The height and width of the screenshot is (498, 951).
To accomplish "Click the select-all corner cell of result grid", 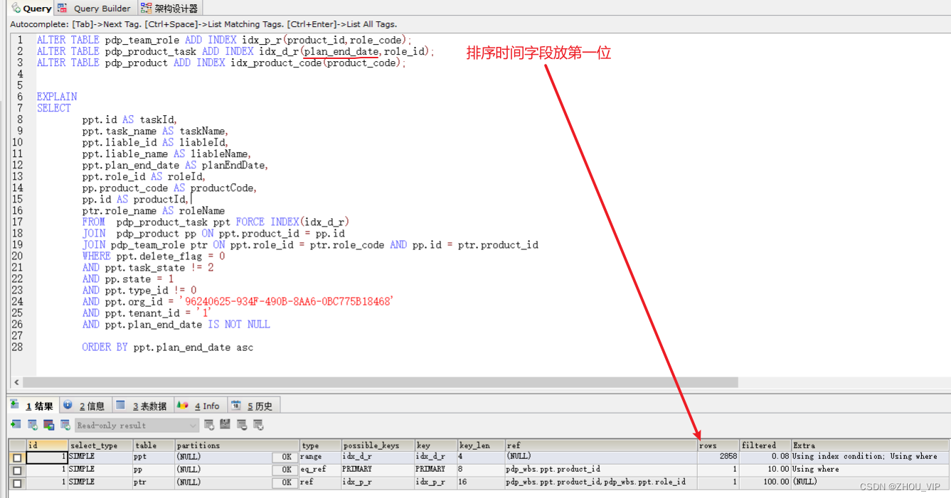I will click(x=17, y=445).
